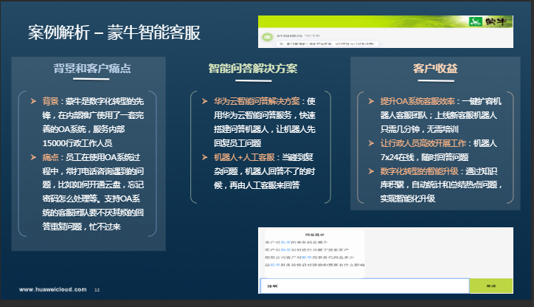Click the arrow bullet beside 背景
Viewport: 534px width, 307px height.
coord(33,101)
